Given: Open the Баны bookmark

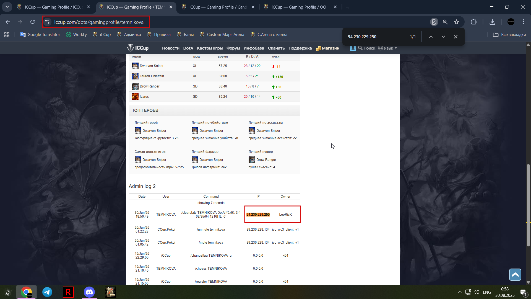Looking at the screenshot, I should [185, 35].
